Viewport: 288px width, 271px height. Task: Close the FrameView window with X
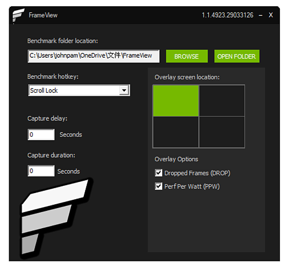(x=271, y=15)
